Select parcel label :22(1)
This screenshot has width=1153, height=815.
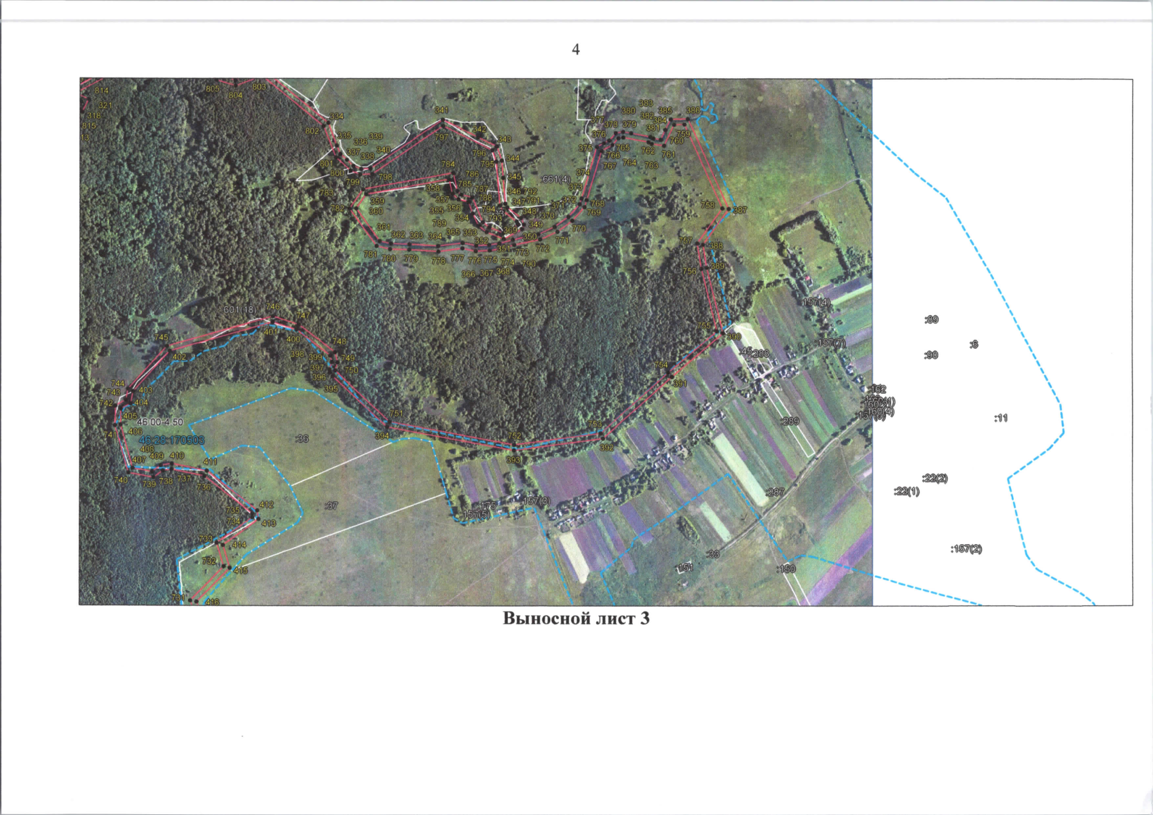point(907,492)
